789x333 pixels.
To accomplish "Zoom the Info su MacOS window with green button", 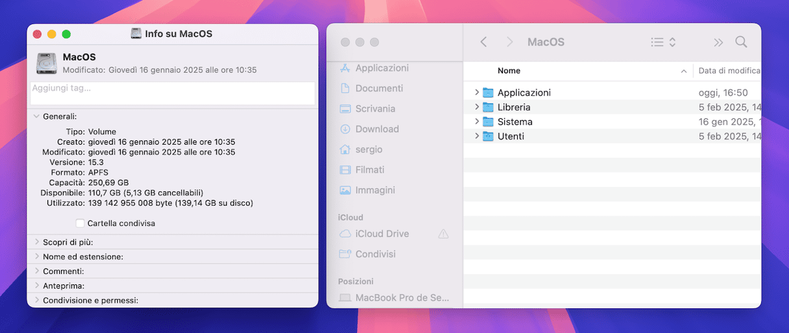I will point(66,34).
